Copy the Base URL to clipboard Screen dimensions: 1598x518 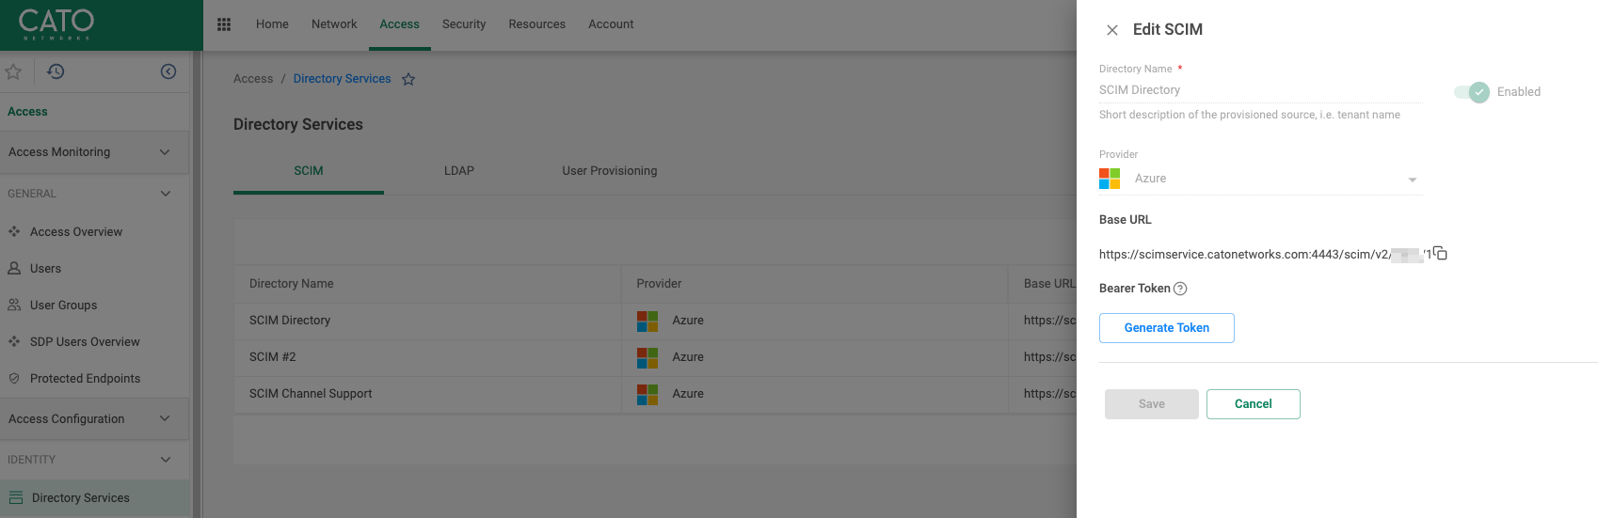(x=1441, y=253)
